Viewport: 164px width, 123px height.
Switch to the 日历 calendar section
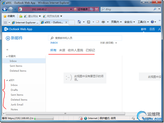152,29
